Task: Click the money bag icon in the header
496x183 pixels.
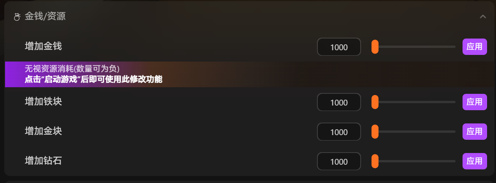Action: [x=17, y=17]
